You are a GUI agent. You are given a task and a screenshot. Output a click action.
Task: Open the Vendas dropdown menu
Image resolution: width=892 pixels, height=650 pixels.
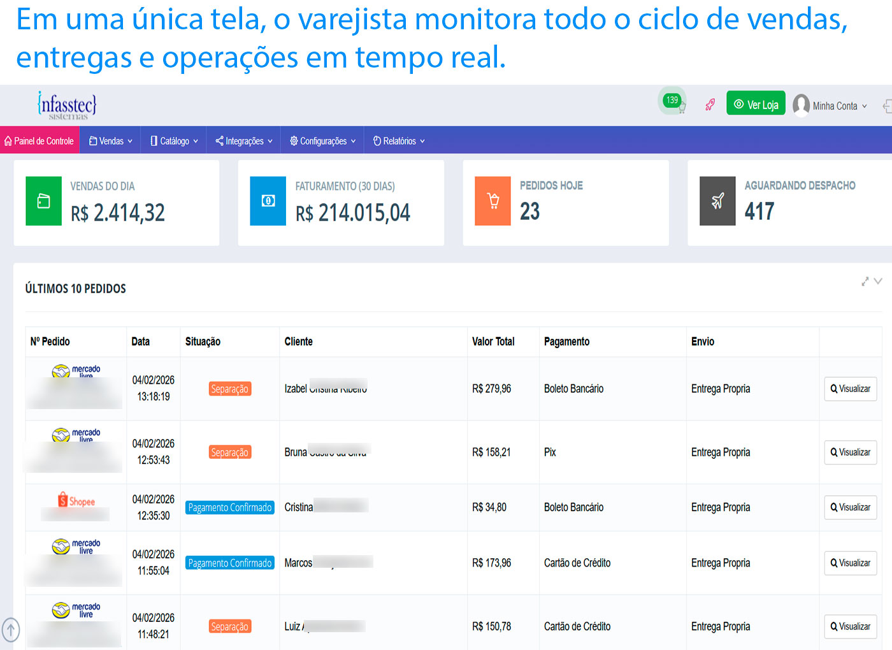(111, 141)
